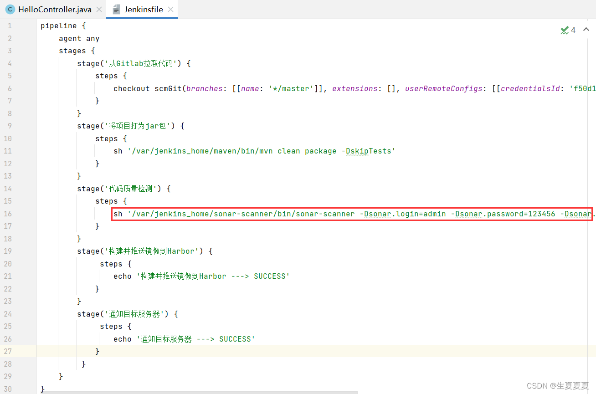Jump to previous highlighted problem with up arrow

click(586, 30)
